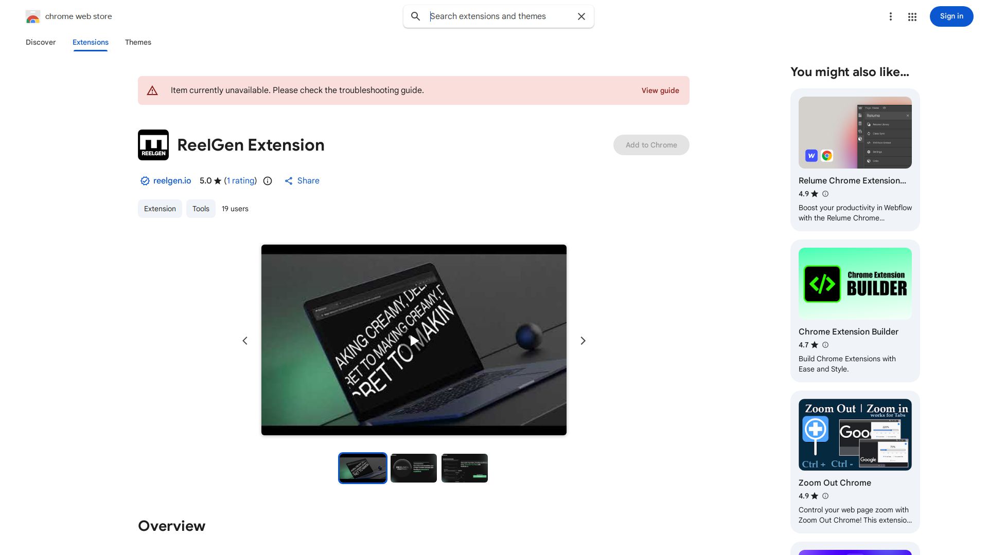Click the rating info icon beside 1 rating
The width and height of the screenshot is (988, 555).
coord(268,181)
